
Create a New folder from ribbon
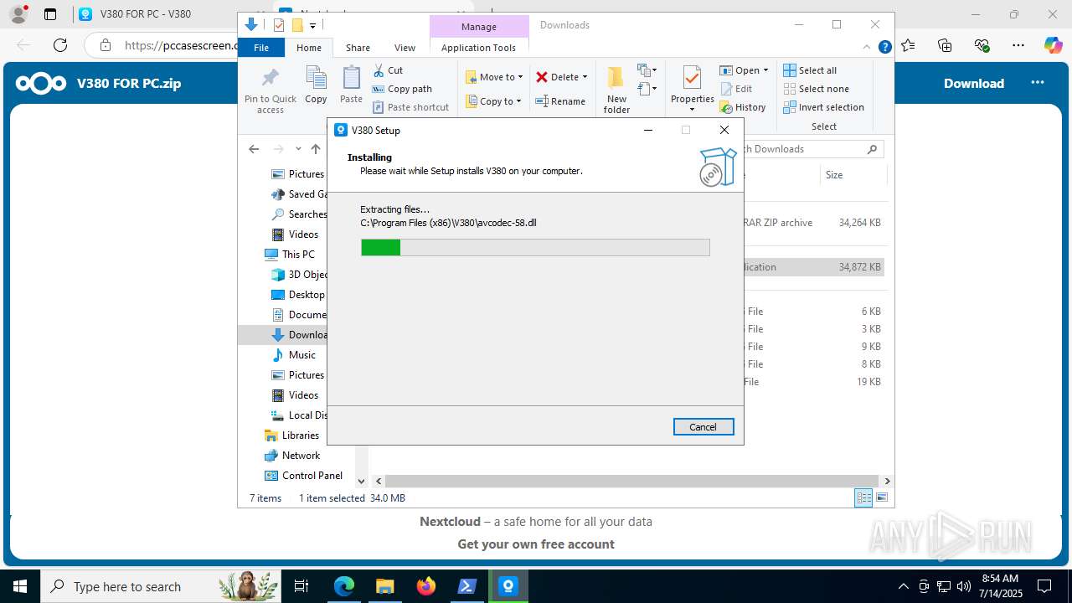[x=616, y=90]
